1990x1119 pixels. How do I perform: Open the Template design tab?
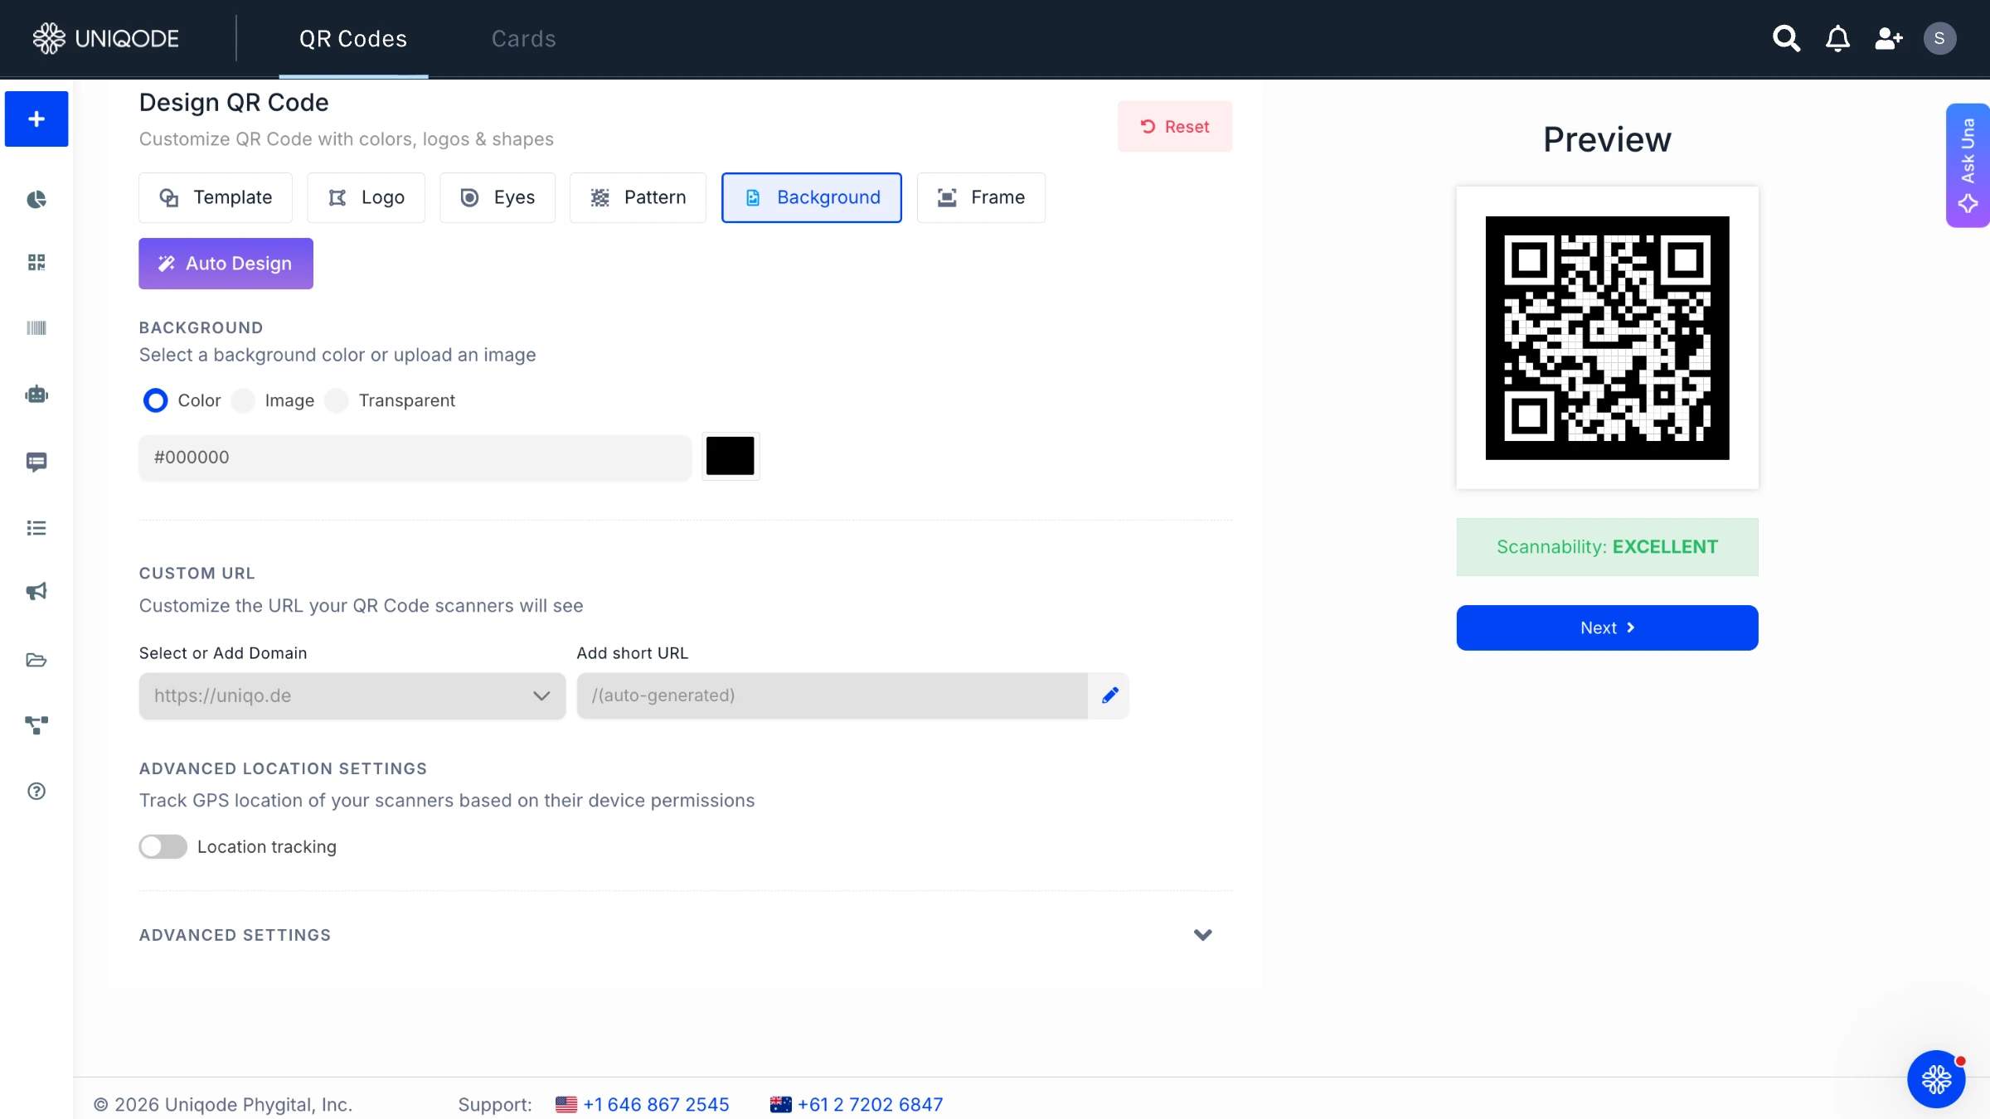[x=216, y=197]
